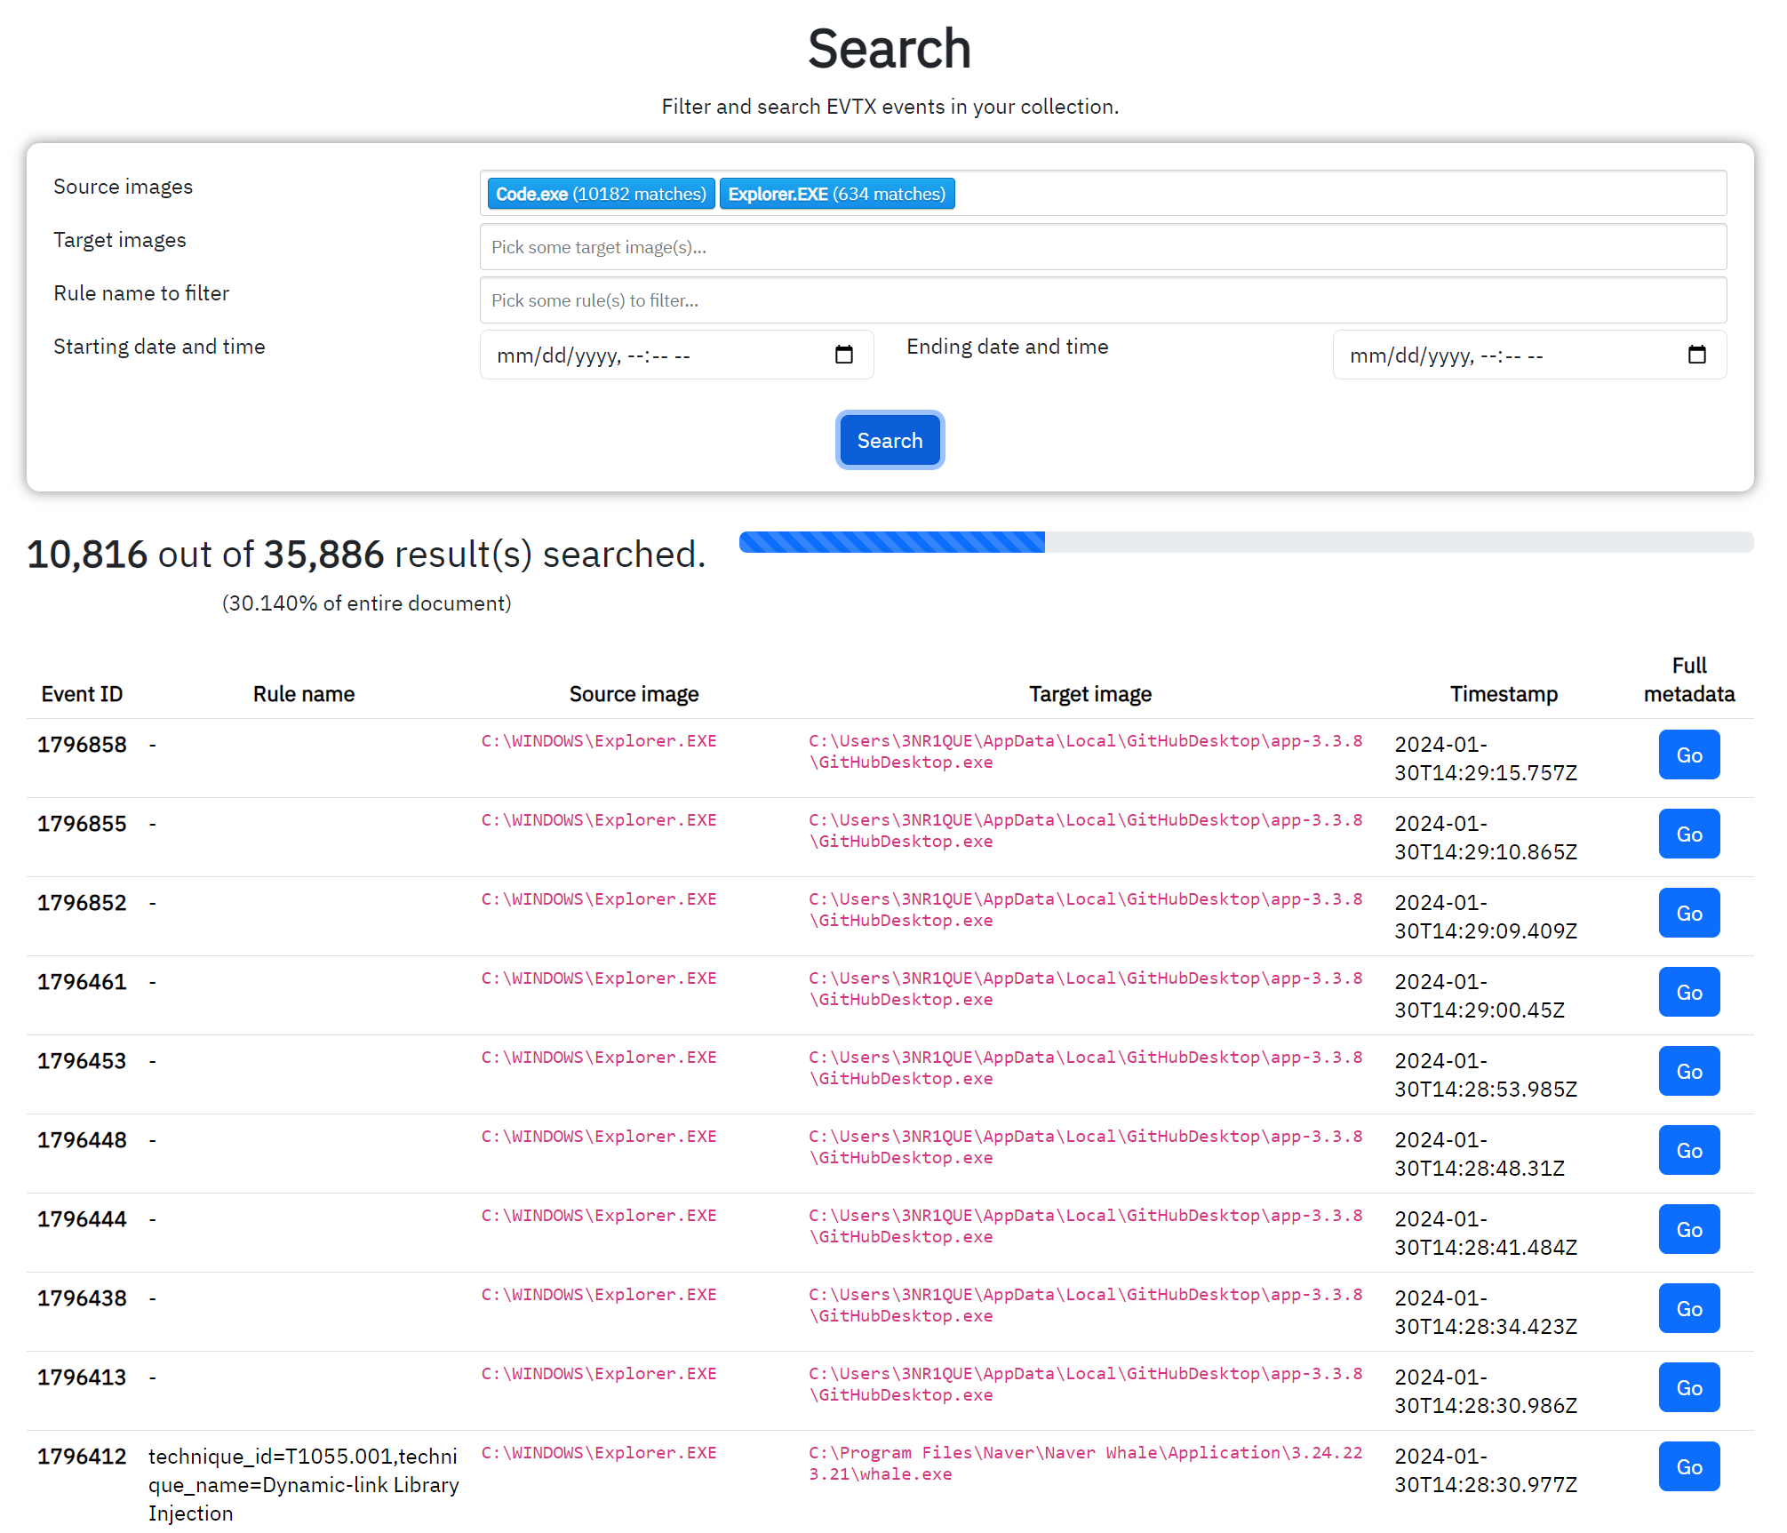This screenshot has height=1533, width=1787.
Task: Click inside the Source images field
Action: 1333,194
